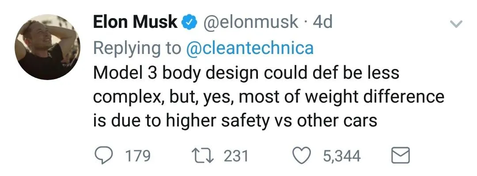Open Elon Musk's circular profile photo

pyautogui.click(x=47, y=47)
